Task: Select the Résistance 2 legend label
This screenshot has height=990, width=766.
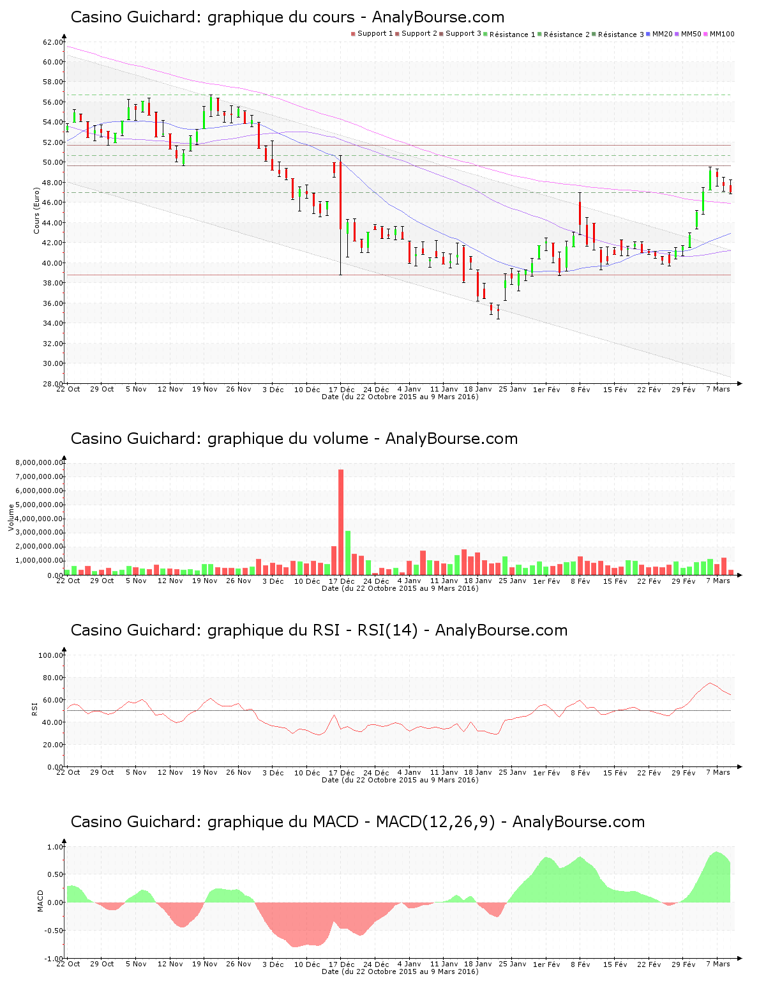Action: click(x=567, y=34)
